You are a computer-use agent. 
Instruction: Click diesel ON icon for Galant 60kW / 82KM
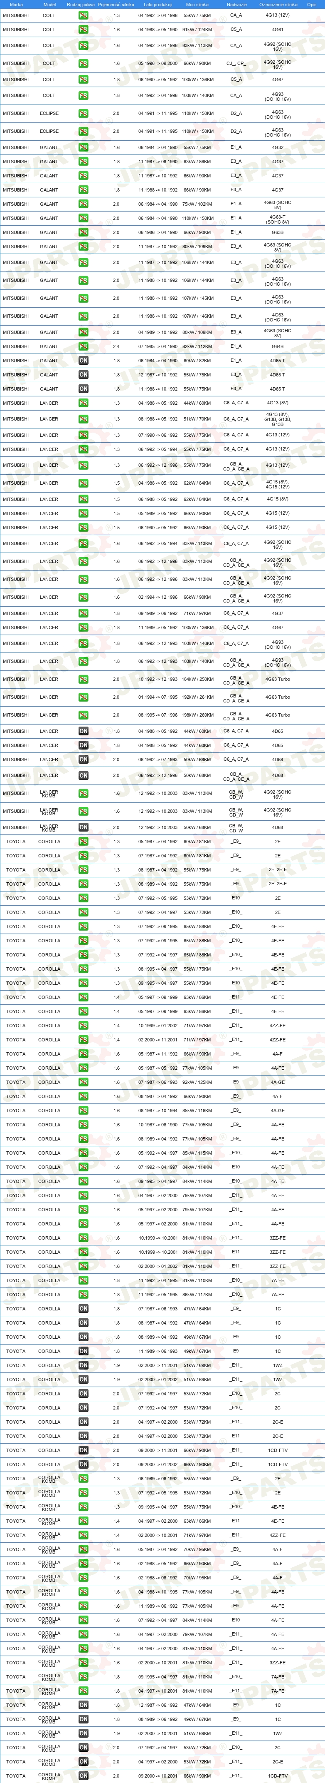(x=83, y=361)
